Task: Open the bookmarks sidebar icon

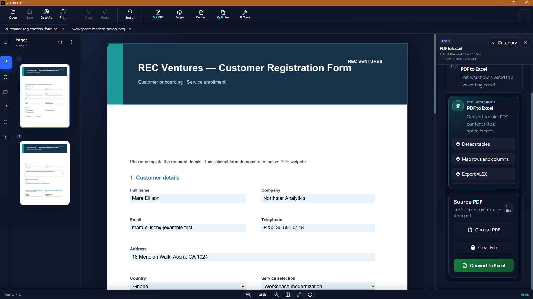Action: (6, 77)
